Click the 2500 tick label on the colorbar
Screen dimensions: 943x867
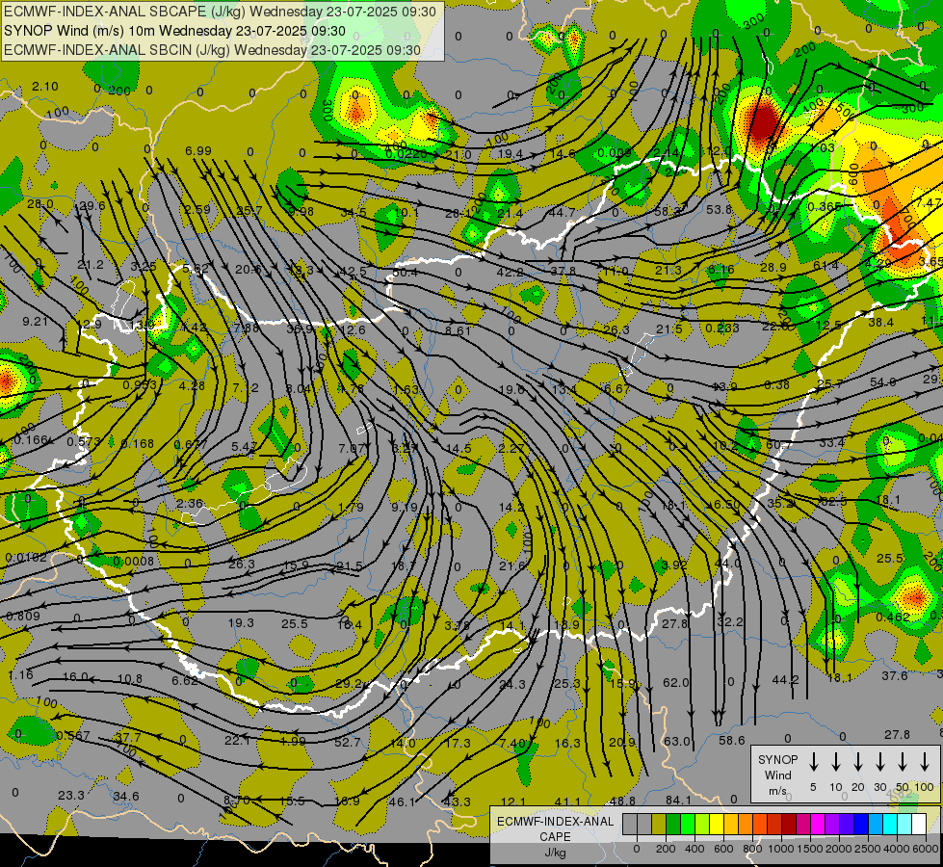click(x=867, y=849)
